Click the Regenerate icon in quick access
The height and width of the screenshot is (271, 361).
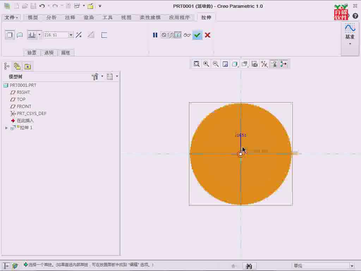pos(68,6)
